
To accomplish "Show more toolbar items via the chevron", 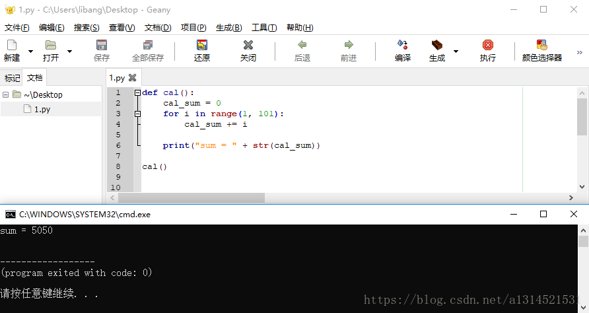I will click(x=580, y=52).
